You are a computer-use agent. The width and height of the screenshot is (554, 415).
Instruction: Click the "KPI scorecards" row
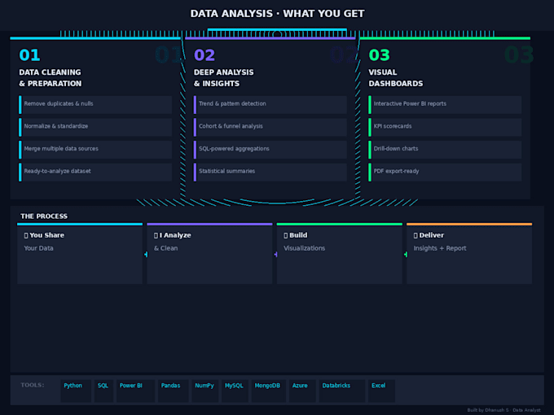coord(445,127)
